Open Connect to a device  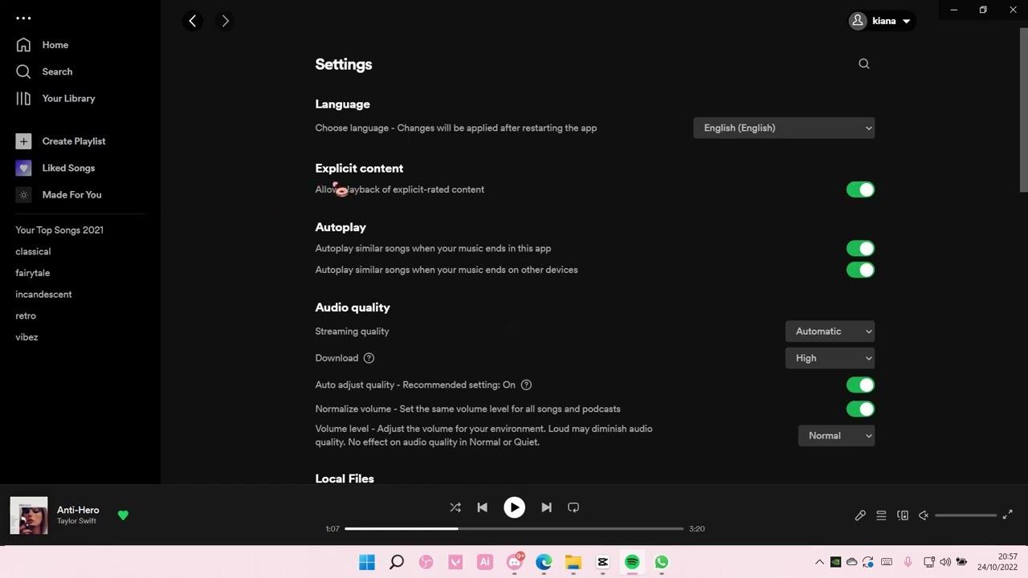903,515
